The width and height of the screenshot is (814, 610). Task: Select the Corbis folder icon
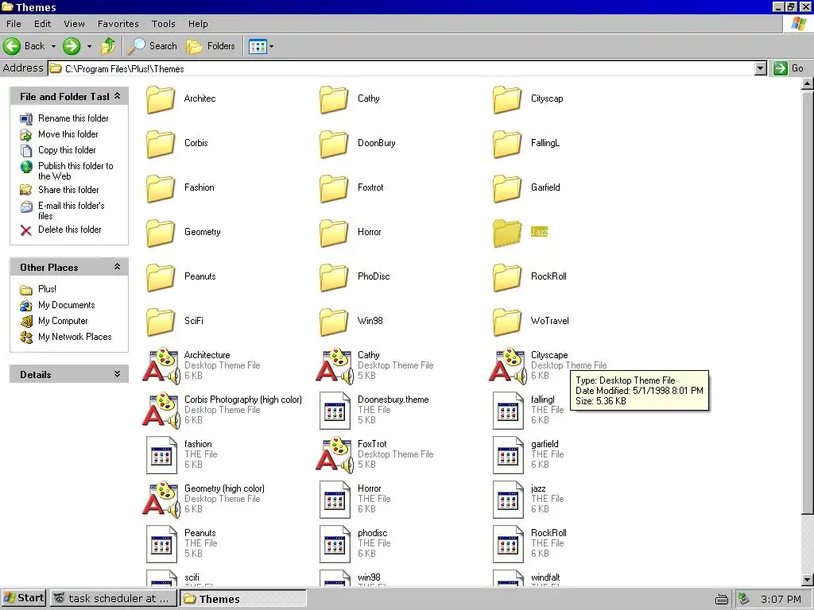(161, 144)
